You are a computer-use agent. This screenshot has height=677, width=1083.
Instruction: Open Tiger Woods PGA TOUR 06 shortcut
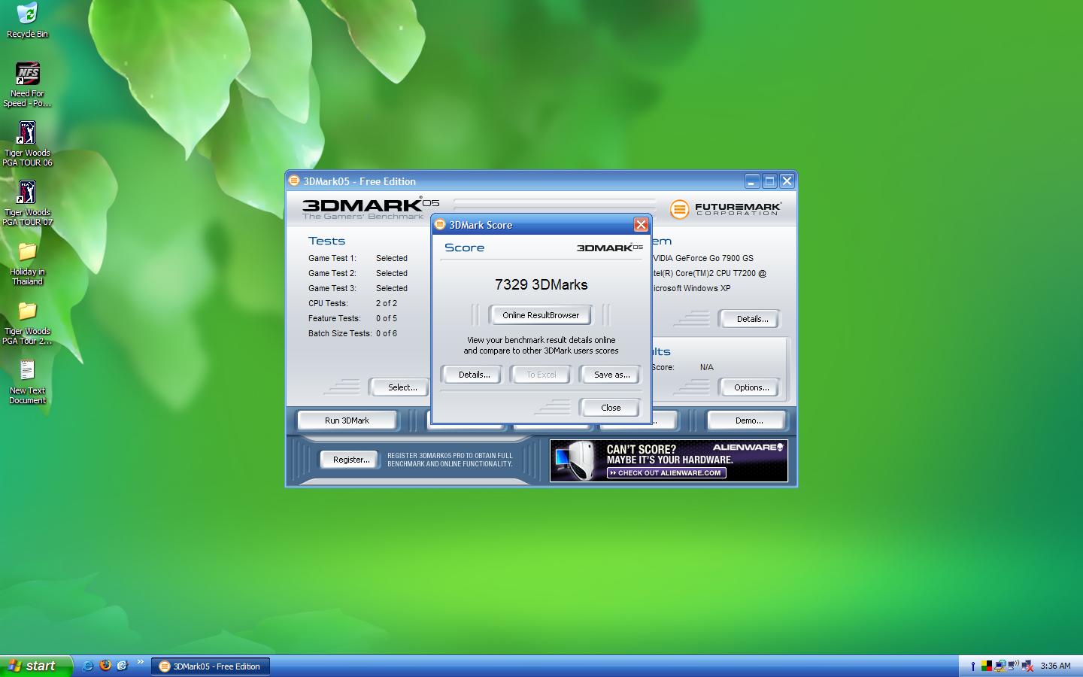(x=27, y=143)
